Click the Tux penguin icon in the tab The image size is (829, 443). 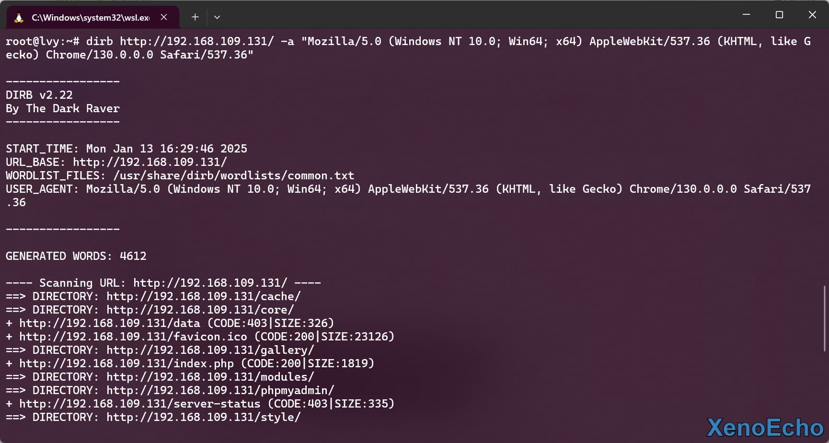coord(19,18)
